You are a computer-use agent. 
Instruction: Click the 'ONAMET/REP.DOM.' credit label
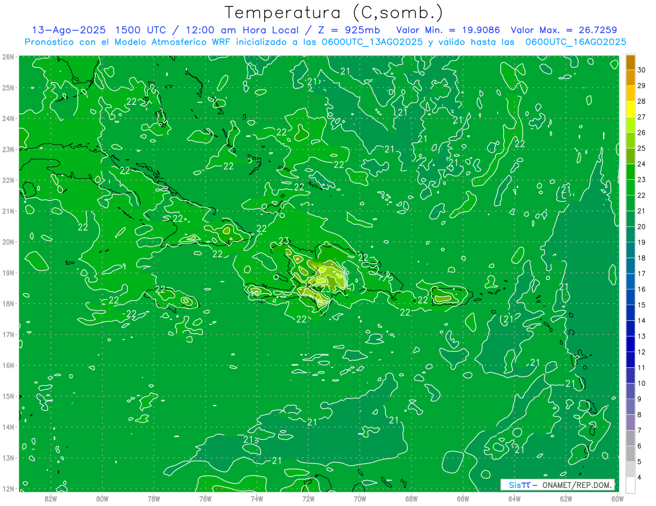tap(577, 485)
